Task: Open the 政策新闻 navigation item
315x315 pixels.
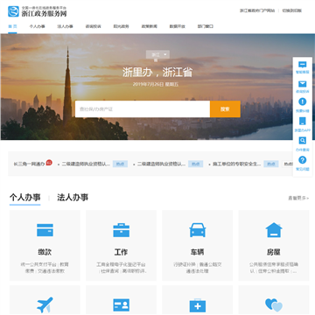Action: [150, 26]
